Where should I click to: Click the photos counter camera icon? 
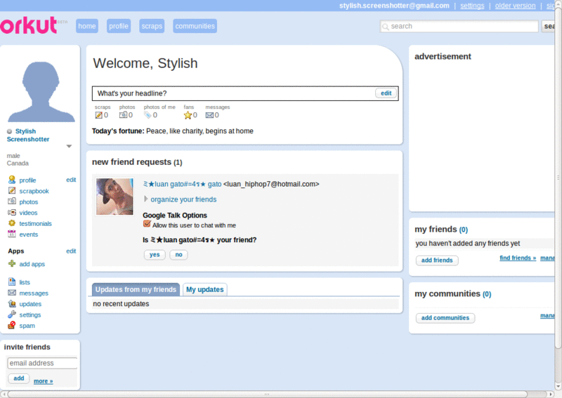pyautogui.click(x=124, y=115)
